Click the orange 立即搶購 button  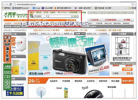coord(127,69)
